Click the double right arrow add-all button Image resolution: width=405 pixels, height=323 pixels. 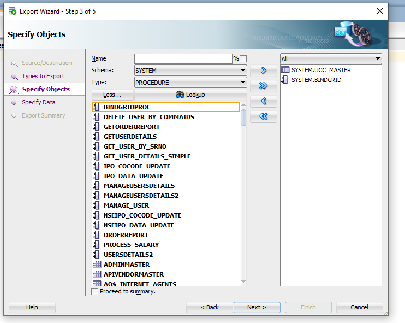pos(264,86)
